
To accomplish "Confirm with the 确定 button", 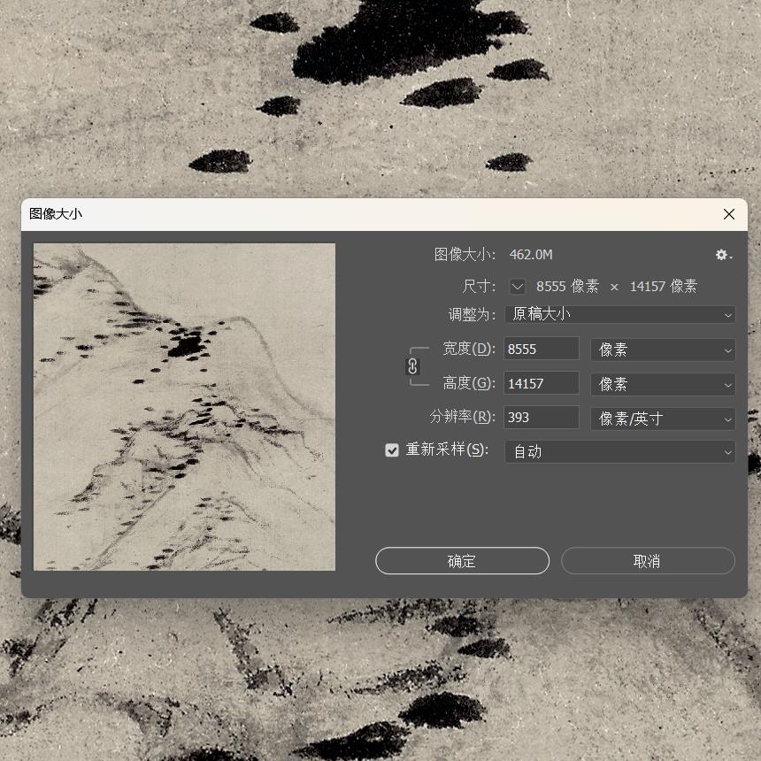I will pyautogui.click(x=462, y=561).
